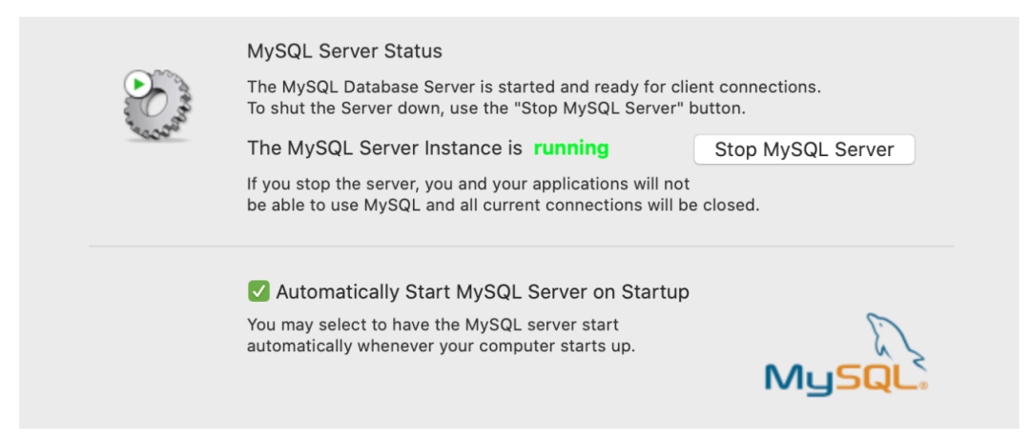This screenshot has height=438, width=1030.
Task: Uncheck Automatically Start MySQL Server on Startup
Action: (x=258, y=291)
